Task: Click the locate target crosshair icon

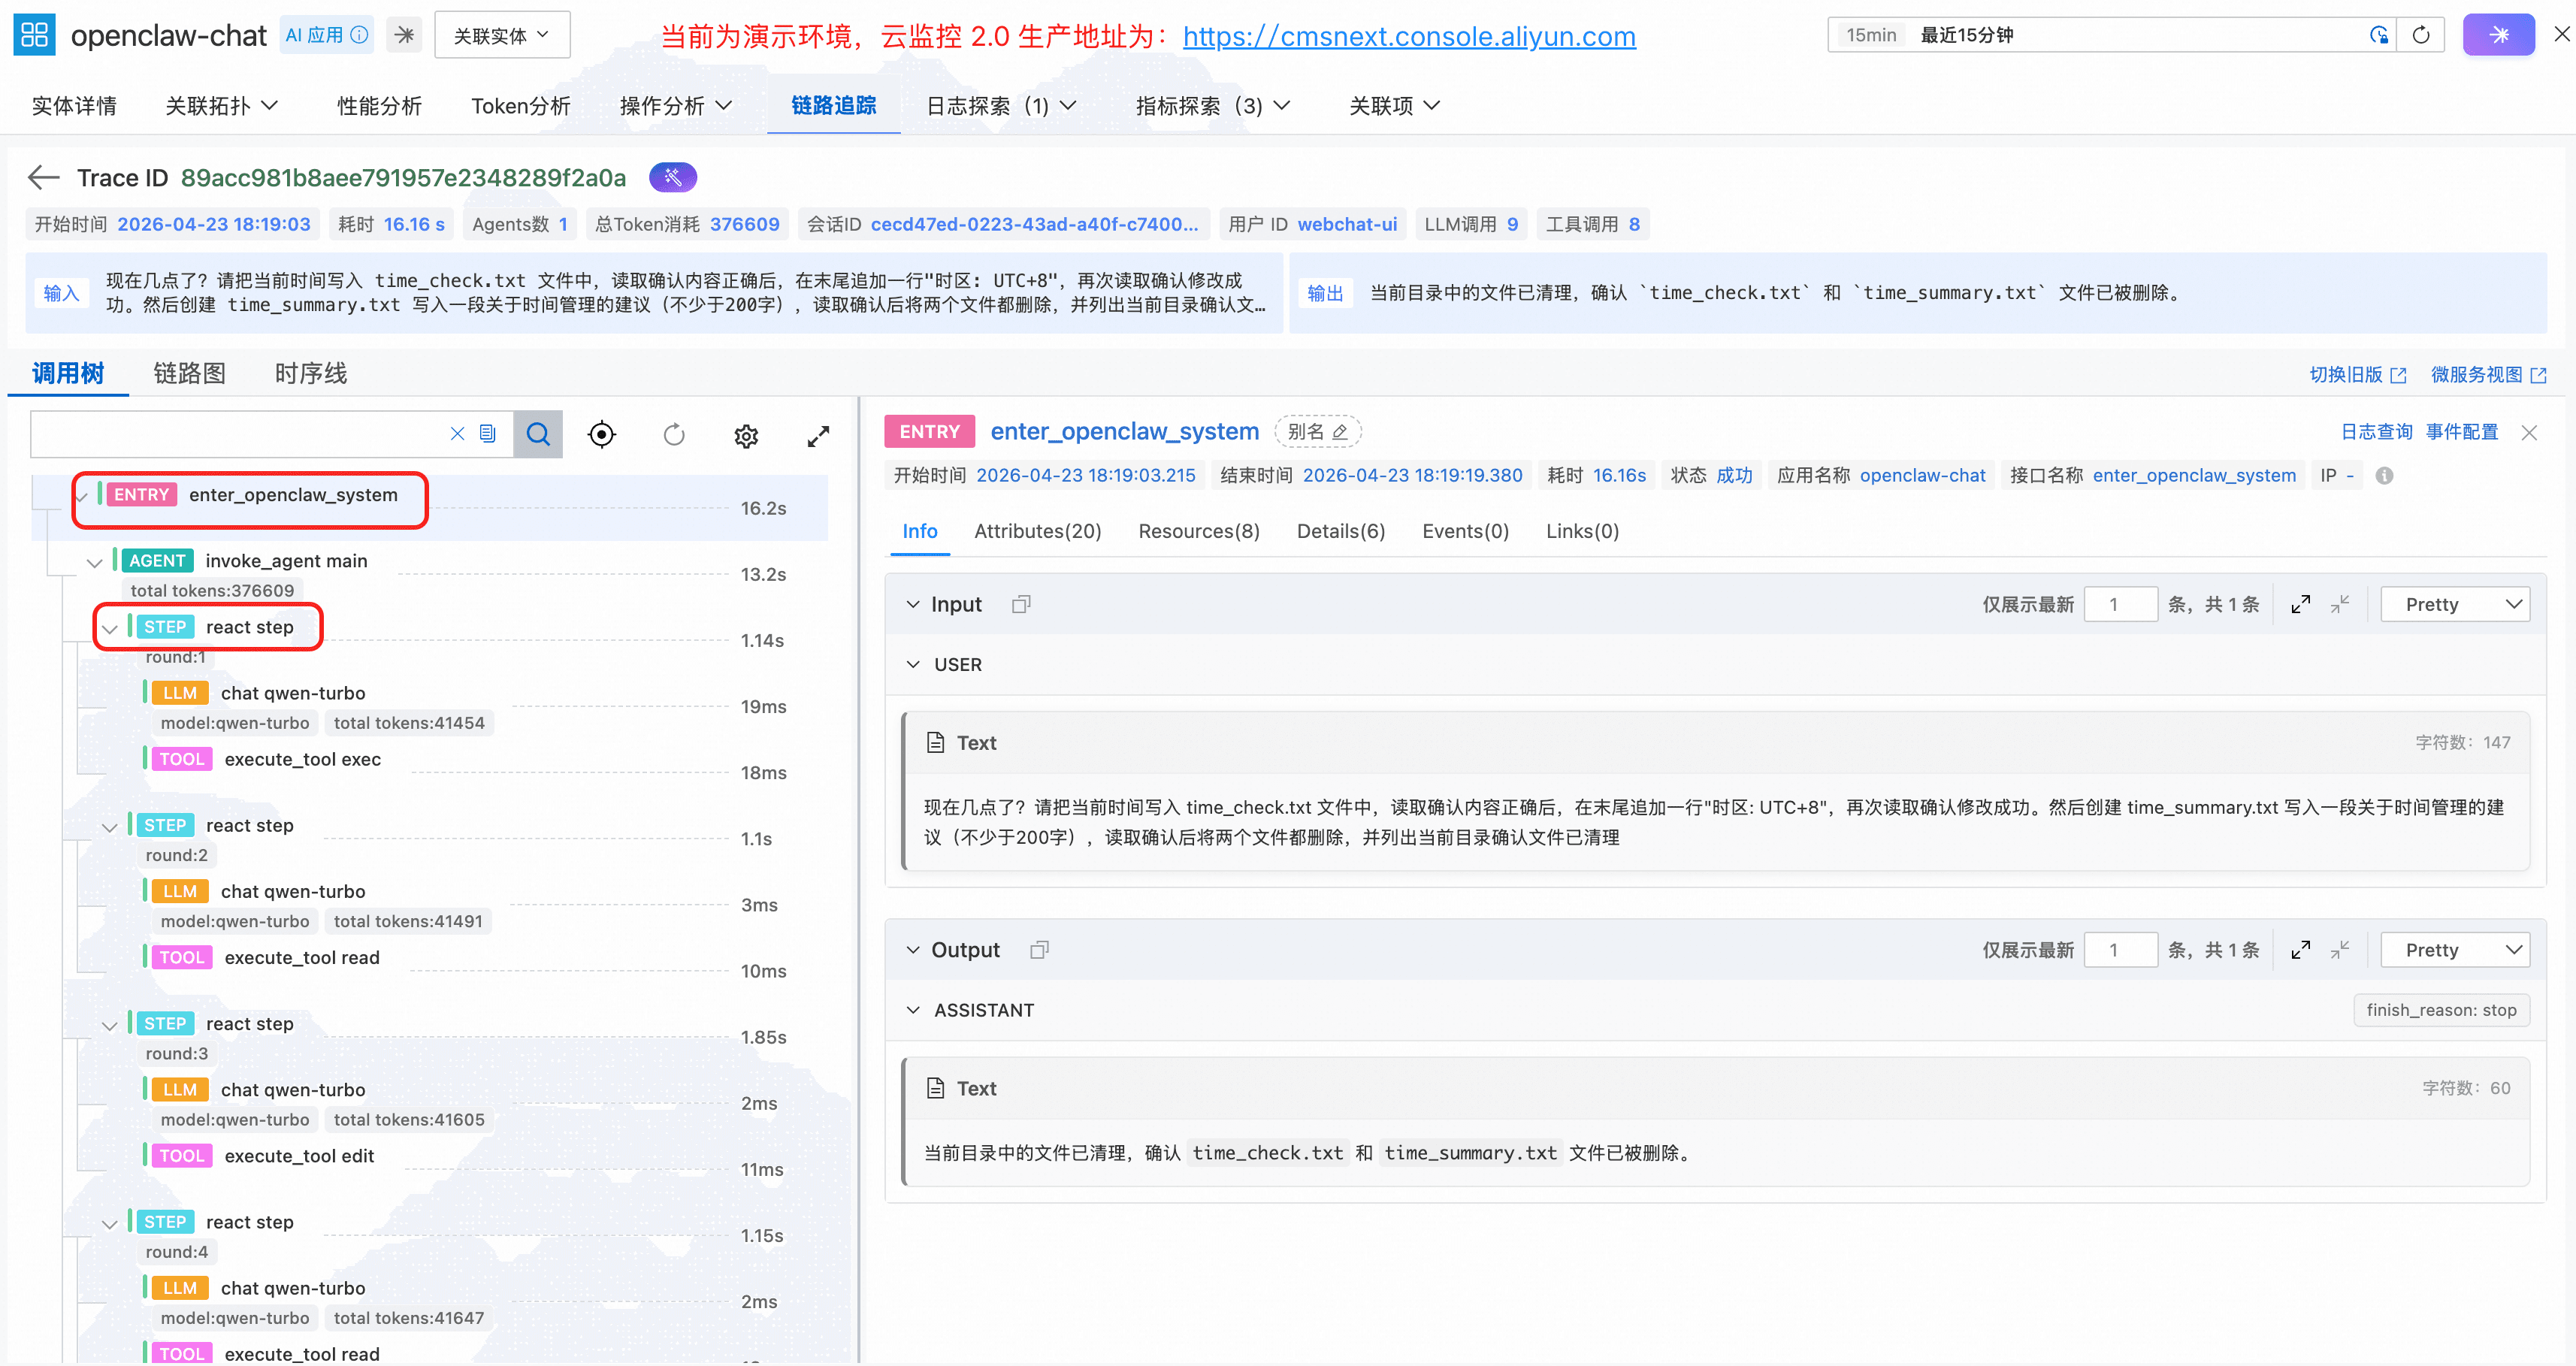Action: pos(602,434)
